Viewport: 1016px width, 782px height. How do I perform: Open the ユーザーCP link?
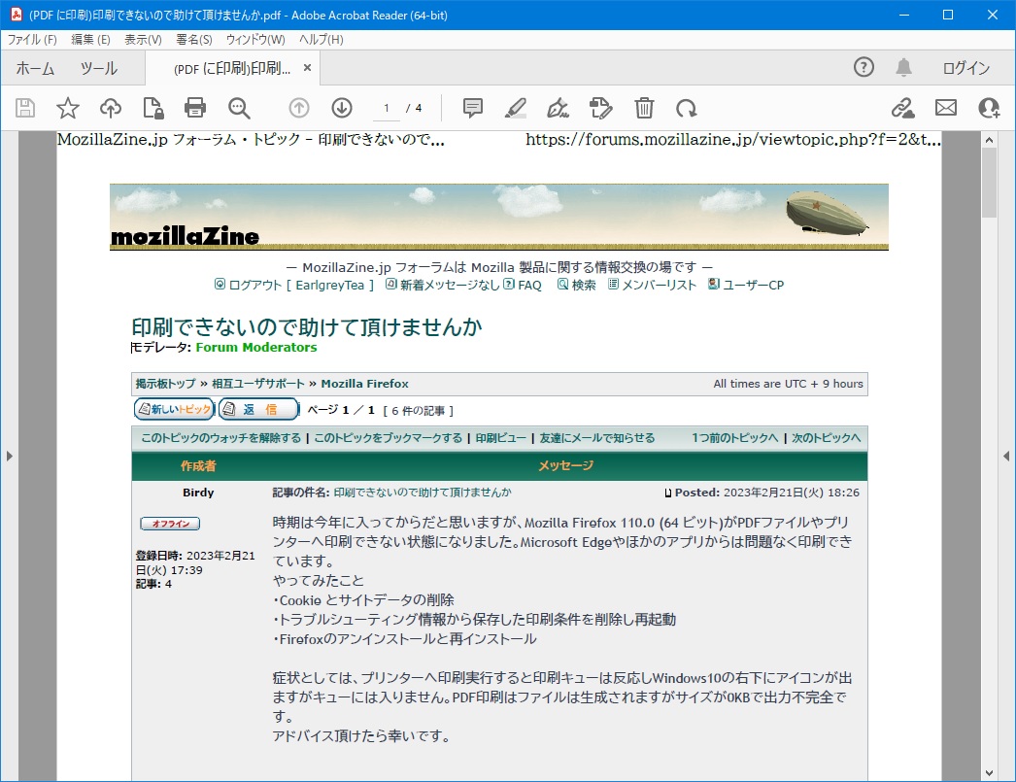(x=746, y=285)
